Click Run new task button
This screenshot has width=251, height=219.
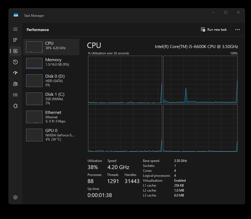click(214, 30)
